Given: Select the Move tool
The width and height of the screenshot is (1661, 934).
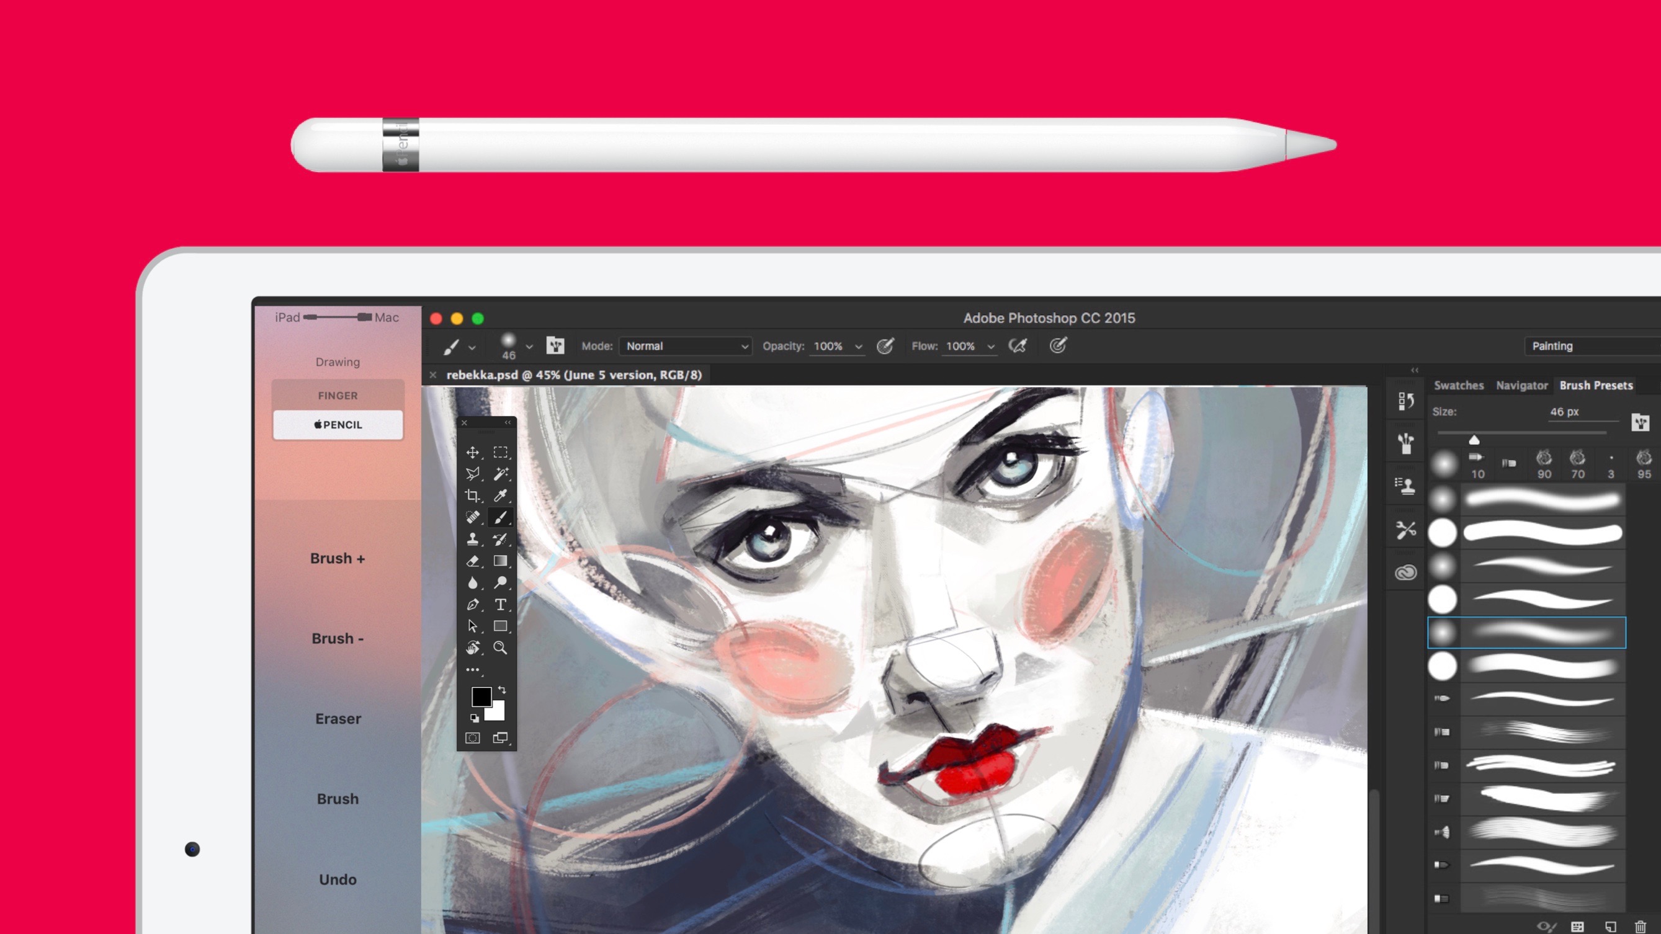Looking at the screenshot, I should pos(473,452).
